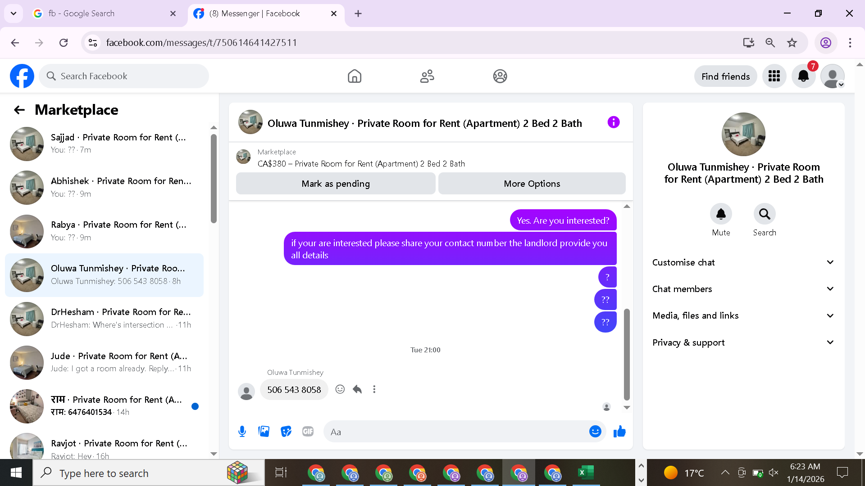Click the Aa message input field
865x486 pixels.
(455, 432)
